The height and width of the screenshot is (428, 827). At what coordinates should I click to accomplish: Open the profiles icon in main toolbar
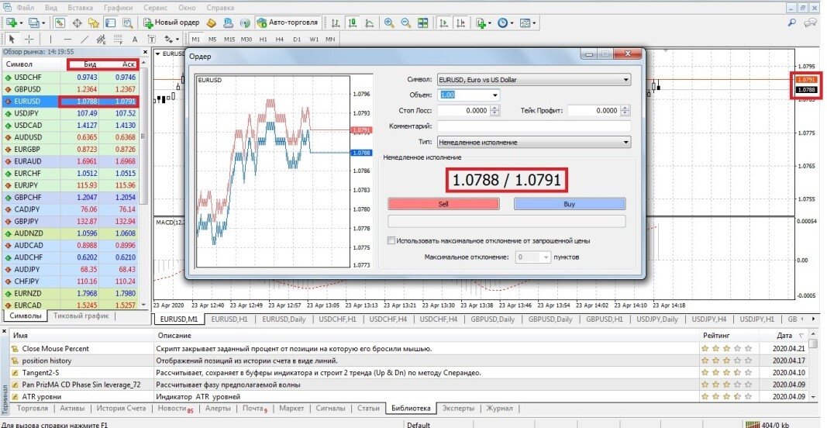(35, 22)
